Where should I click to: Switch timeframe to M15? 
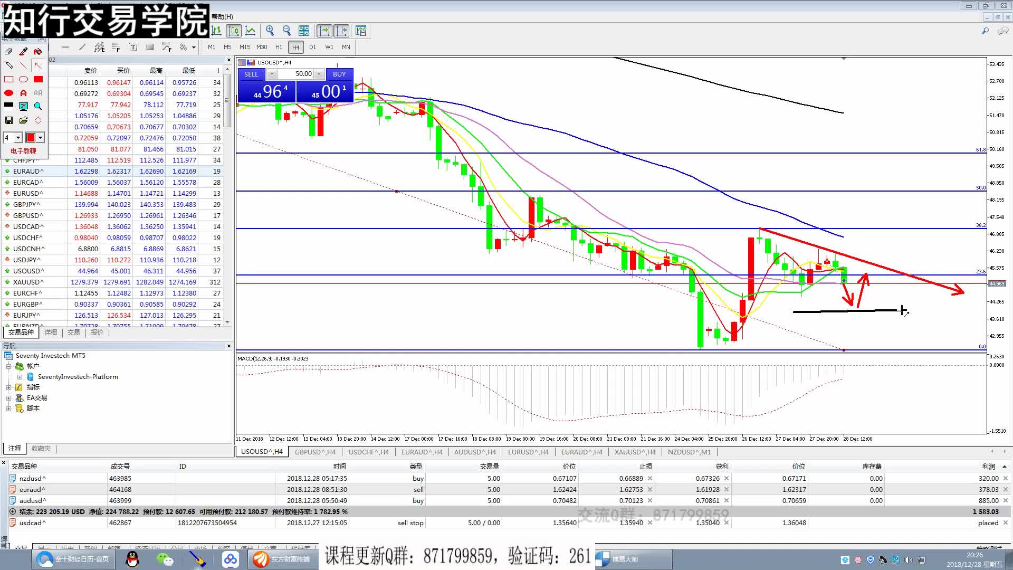click(244, 47)
